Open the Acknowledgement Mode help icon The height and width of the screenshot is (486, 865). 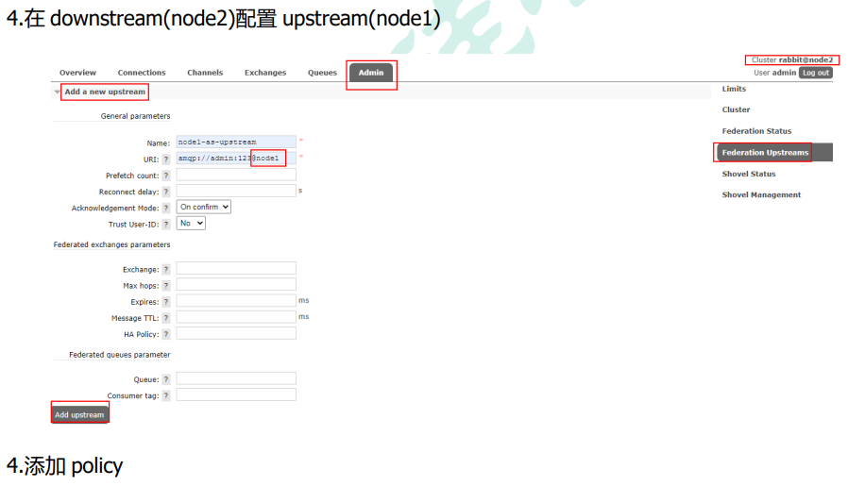[x=166, y=209]
